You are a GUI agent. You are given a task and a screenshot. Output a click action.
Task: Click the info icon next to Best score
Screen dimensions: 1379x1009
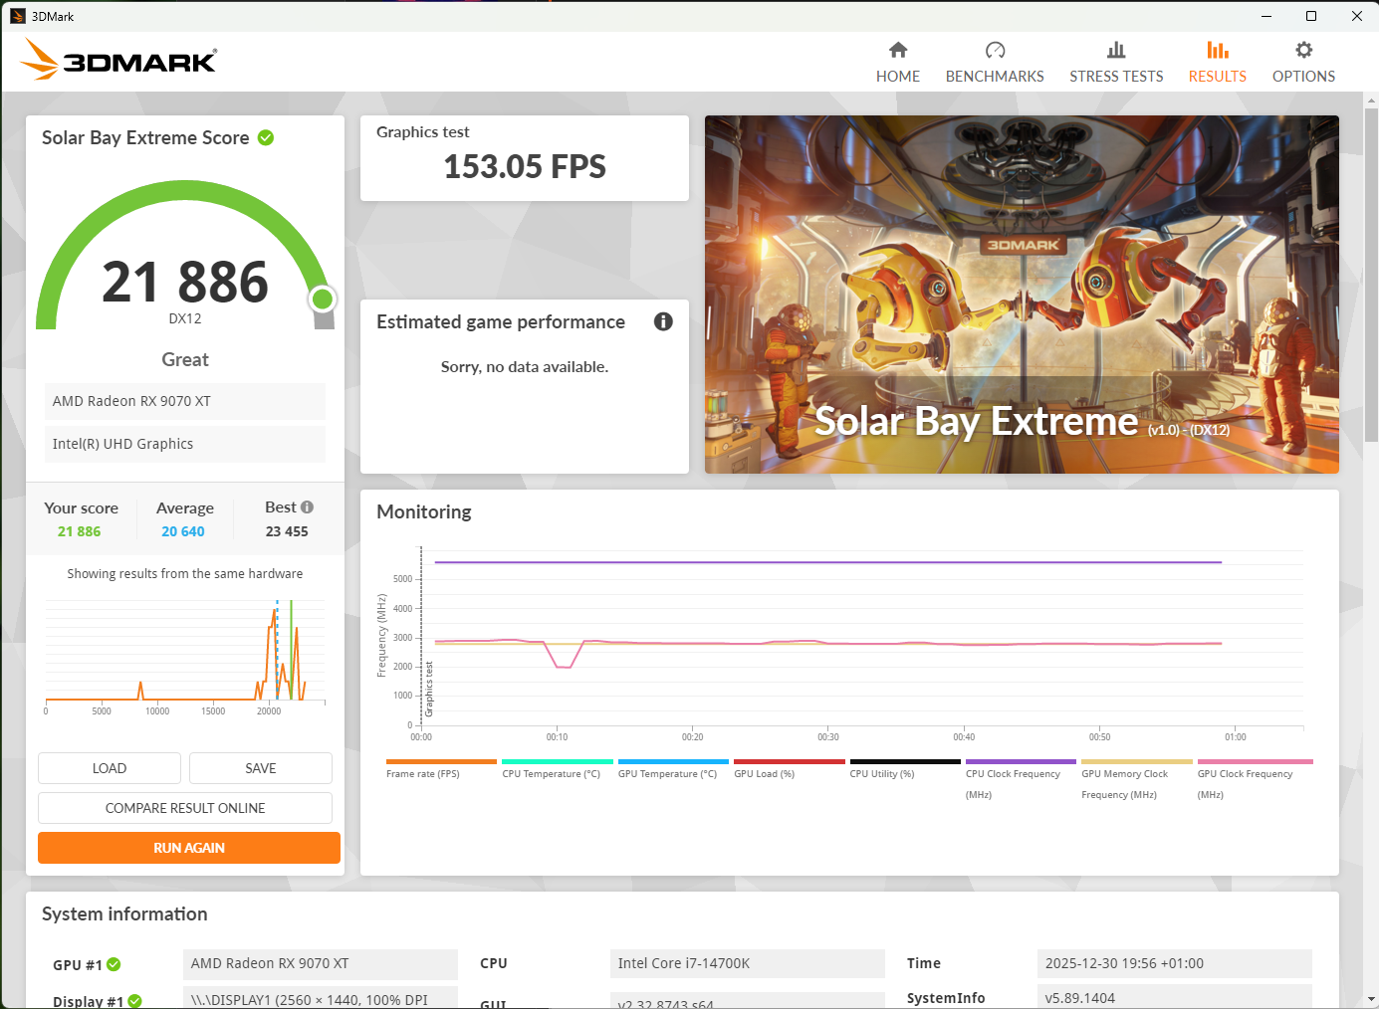(x=310, y=506)
